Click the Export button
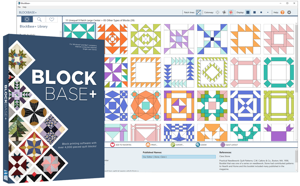The height and width of the screenshot is (186, 300). click(177, 145)
